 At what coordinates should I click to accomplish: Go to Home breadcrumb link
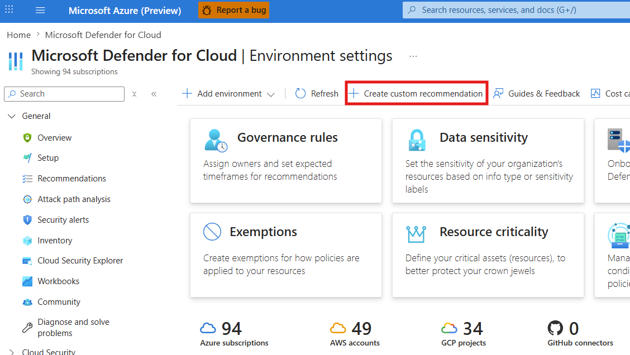pyautogui.click(x=19, y=35)
